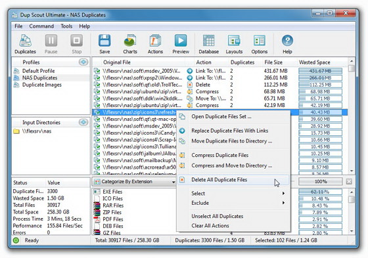The image size is (368, 258).
Task: Click the RAR Files category icon
Action: click(97, 205)
